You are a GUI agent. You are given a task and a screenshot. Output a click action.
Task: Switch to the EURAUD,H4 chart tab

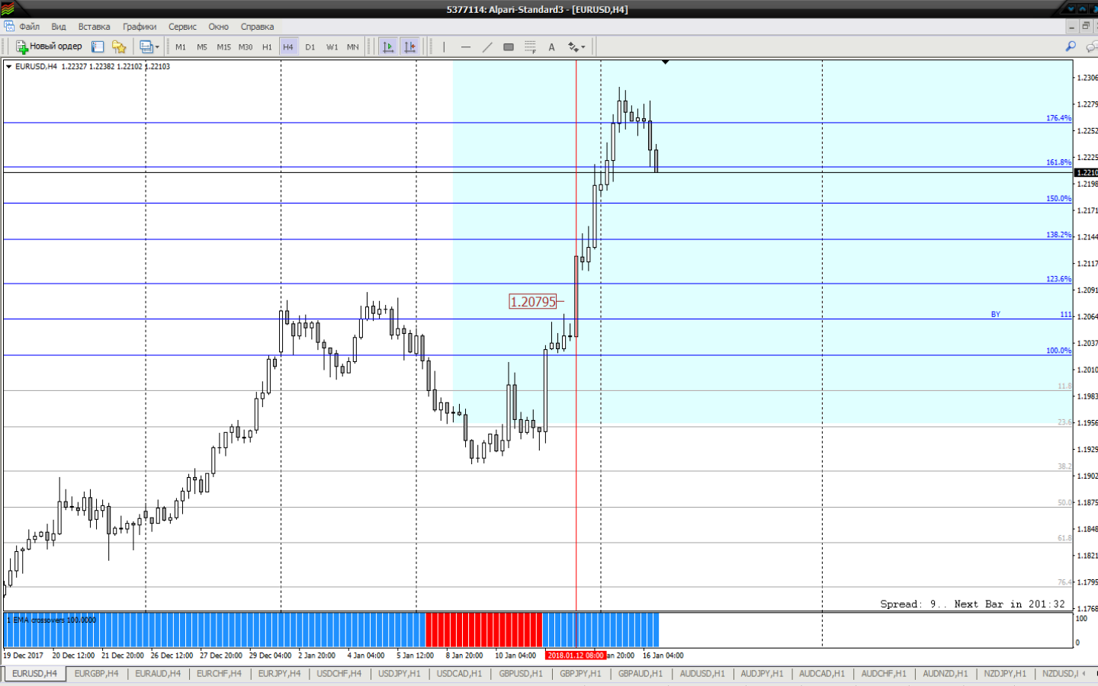click(x=158, y=674)
